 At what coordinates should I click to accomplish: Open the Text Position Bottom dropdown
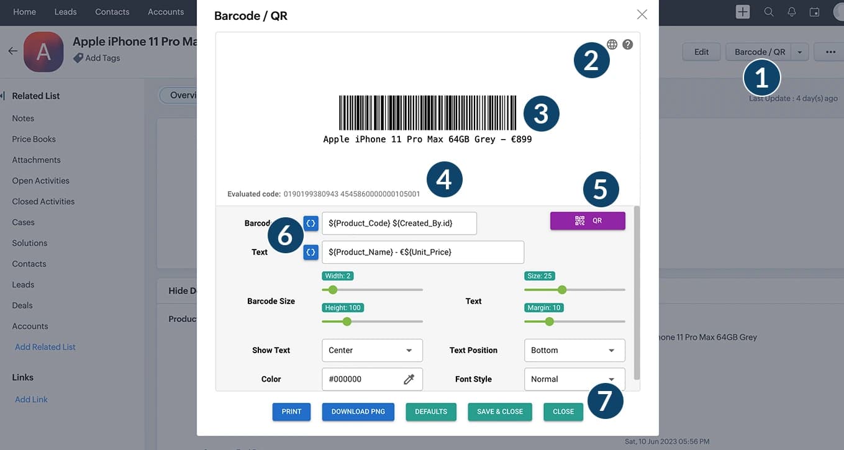pyautogui.click(x=574, y=350)
